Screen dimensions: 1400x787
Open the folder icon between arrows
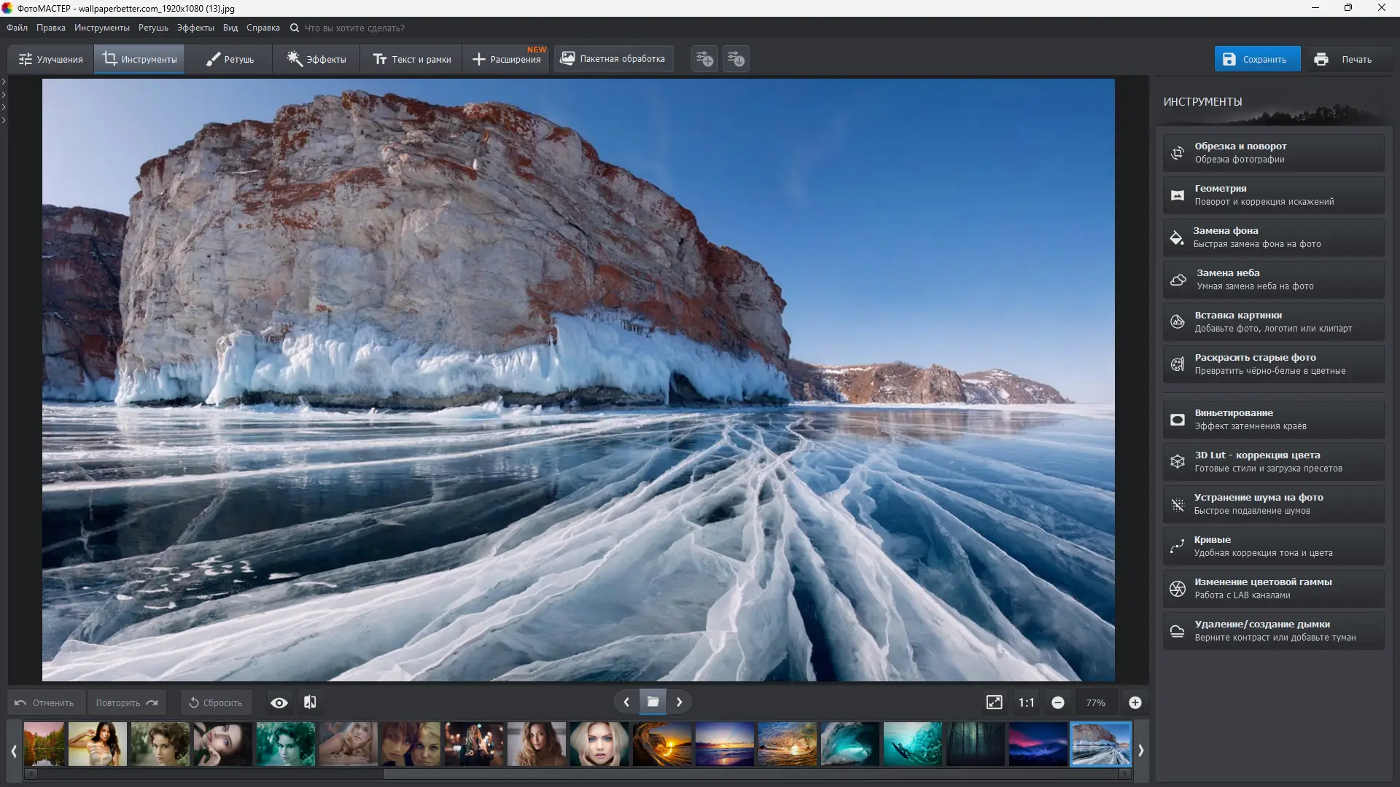(x=653, y=702)
